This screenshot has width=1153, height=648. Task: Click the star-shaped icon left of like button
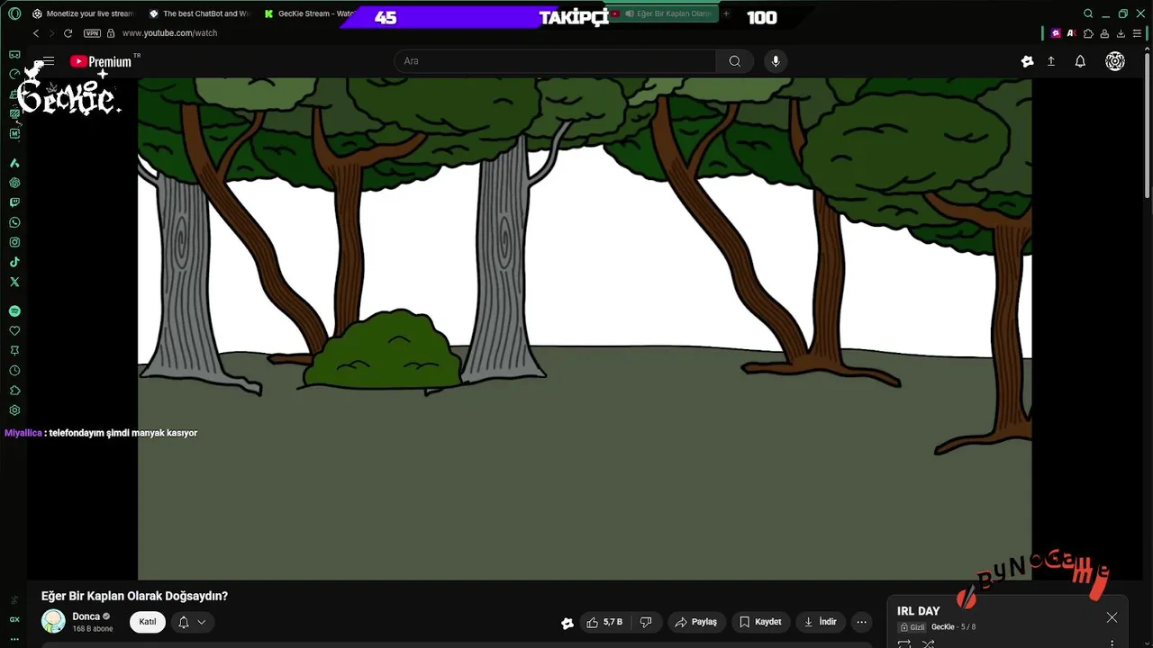pyautogui.click(x=567, y=623)
